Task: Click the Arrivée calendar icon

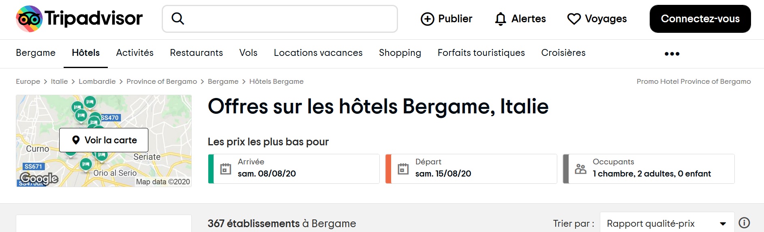Action: [x=225, y=169]
